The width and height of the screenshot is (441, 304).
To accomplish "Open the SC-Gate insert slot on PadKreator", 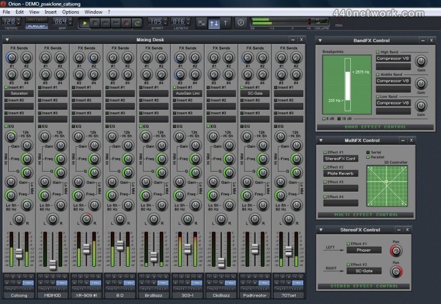I will [x=255, y=94].
